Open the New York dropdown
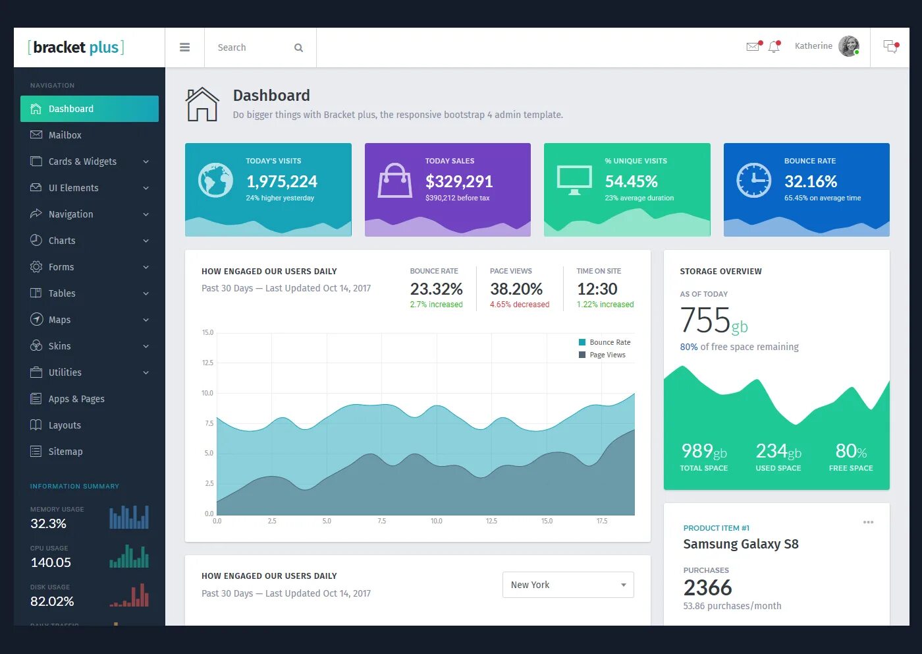The width and height of the screenshot is (922, 654). coord(568,585)
